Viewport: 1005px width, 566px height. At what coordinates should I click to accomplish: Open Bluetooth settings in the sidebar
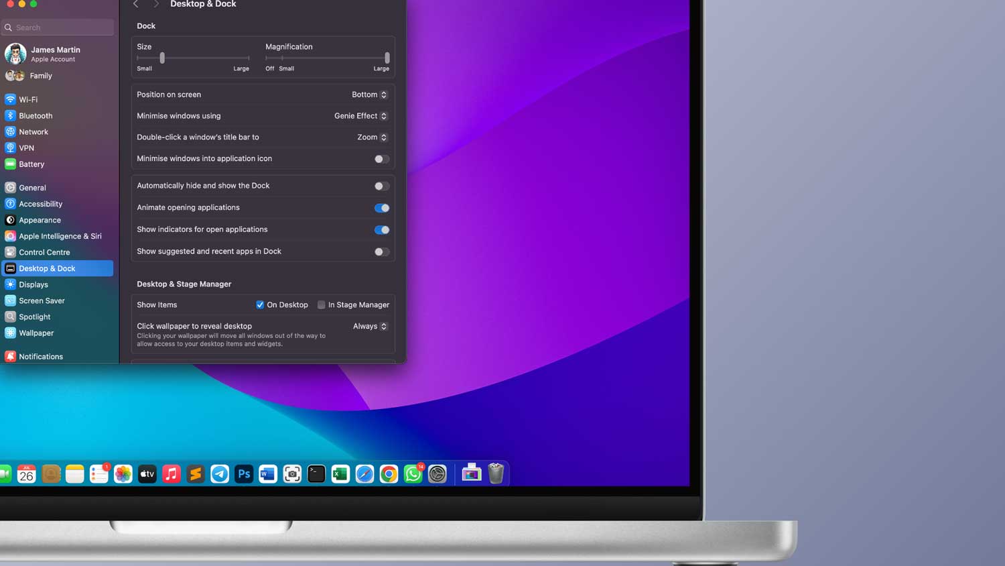35,115
